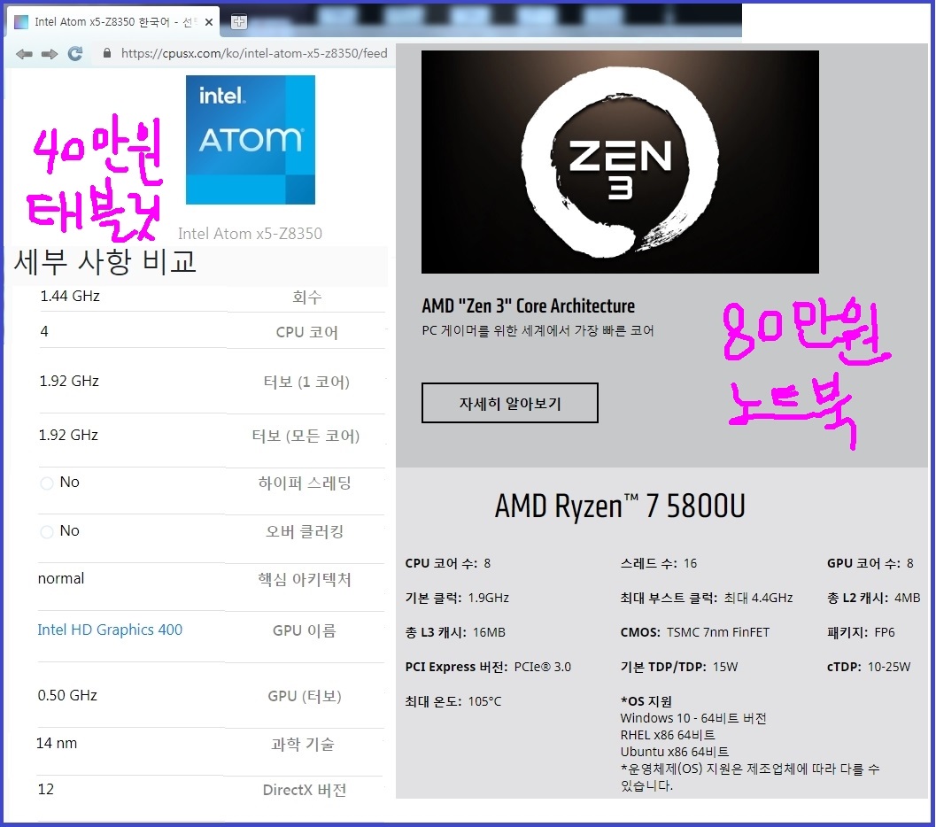Click the CPU 코어 row label

(306, 332)
